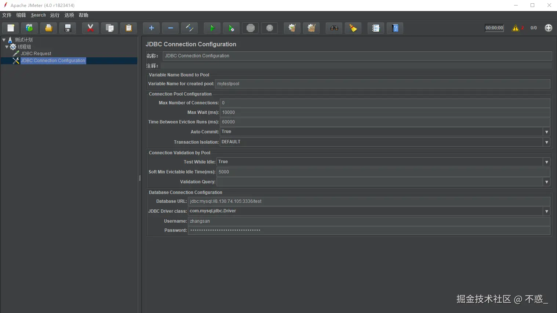This screenshot has width=557, height=313.
Task: Show log viewer via warning triangle icon
Action: [x=516, y=28]
